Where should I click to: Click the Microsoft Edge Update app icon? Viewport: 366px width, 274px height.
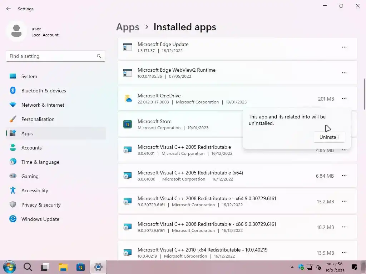[x=128, y=47]
